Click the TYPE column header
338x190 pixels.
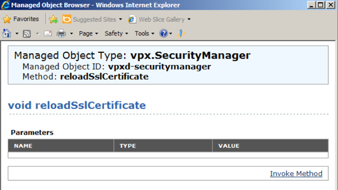click(x=163, y=146)
